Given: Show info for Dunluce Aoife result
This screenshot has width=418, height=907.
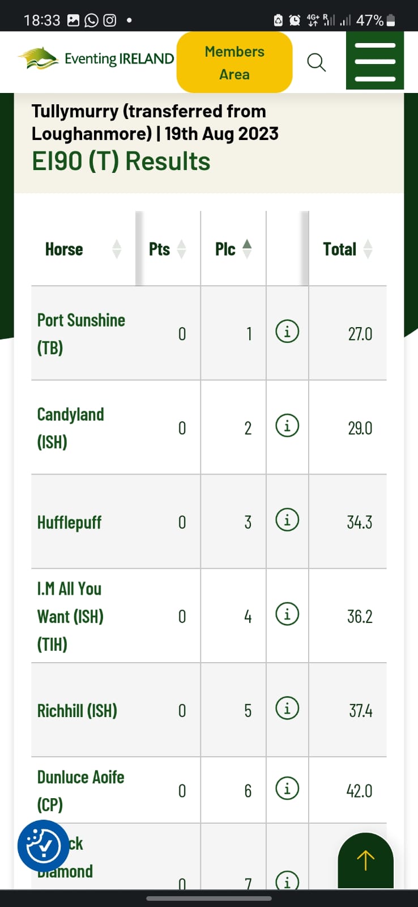Looking at the screenshot, I should tap(287, 789).
